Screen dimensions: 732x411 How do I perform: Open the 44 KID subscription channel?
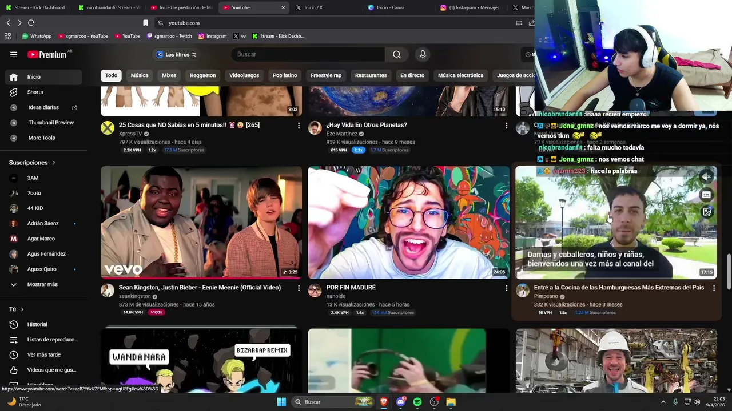pos(43,208)
